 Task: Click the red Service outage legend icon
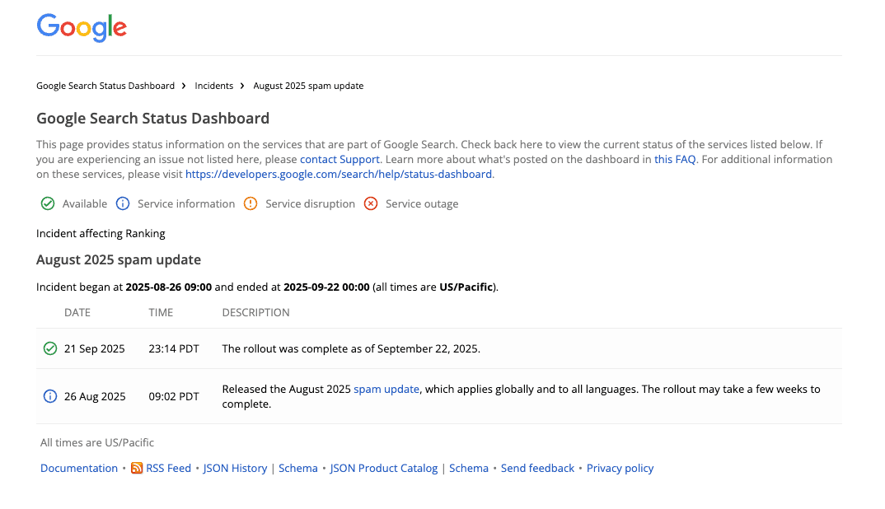pos(371,203)
